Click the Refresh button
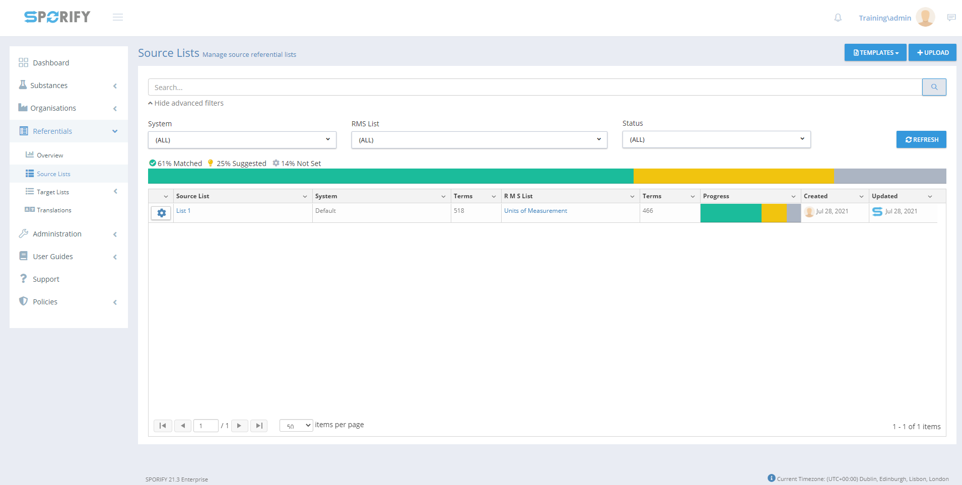 (921, 139)
